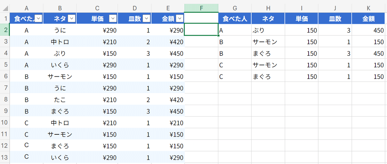
Task: Select column I header
Action: pyautogui.click(x=302, y=8)
